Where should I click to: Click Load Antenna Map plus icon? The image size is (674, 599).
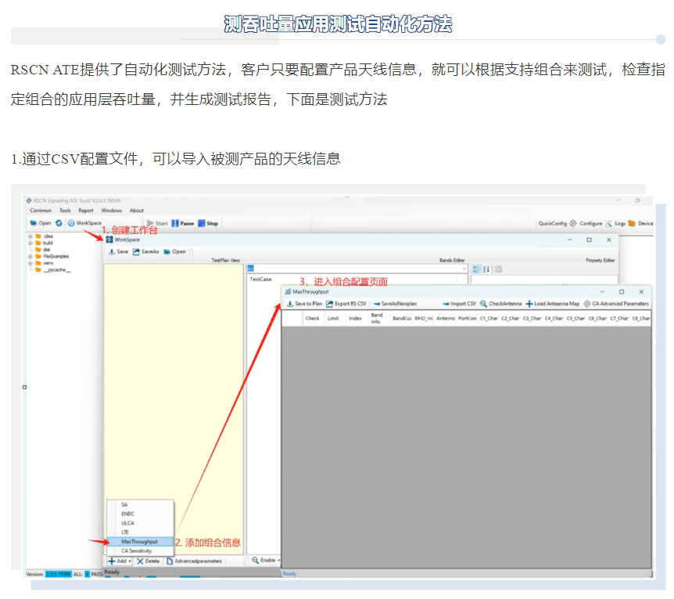pyautogui.click(x=529, y=304)
